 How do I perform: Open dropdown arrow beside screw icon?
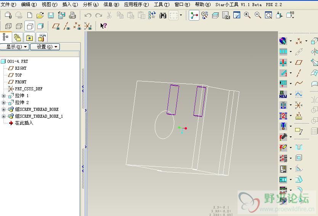(x=291, y=137)
